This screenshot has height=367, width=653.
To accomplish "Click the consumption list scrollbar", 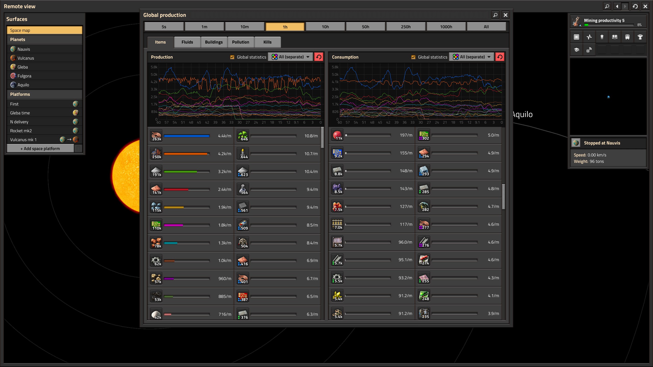I will (x=504, y=197).
